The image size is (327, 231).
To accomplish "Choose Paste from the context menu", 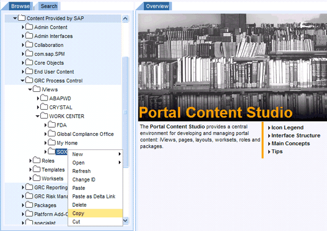I will [x=95, y=188].
